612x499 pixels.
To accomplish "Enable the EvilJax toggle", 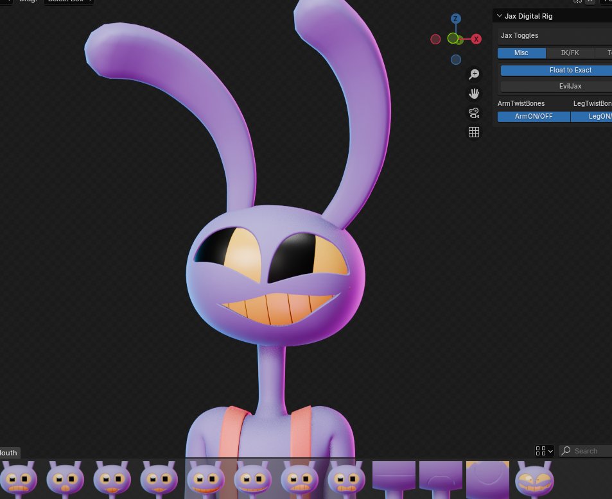I will click(x=556, y=86).
